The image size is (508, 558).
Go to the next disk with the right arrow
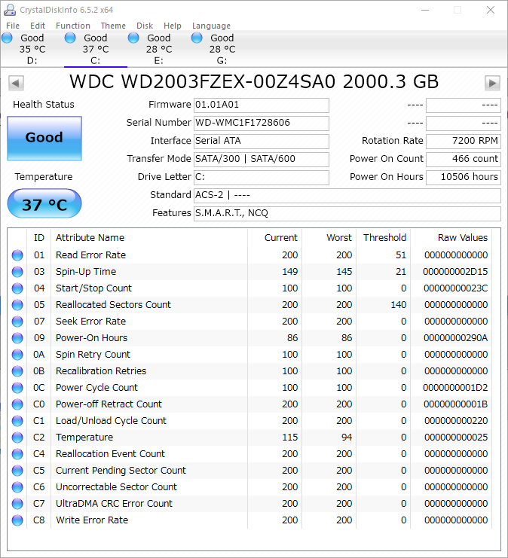coord(492,84)
